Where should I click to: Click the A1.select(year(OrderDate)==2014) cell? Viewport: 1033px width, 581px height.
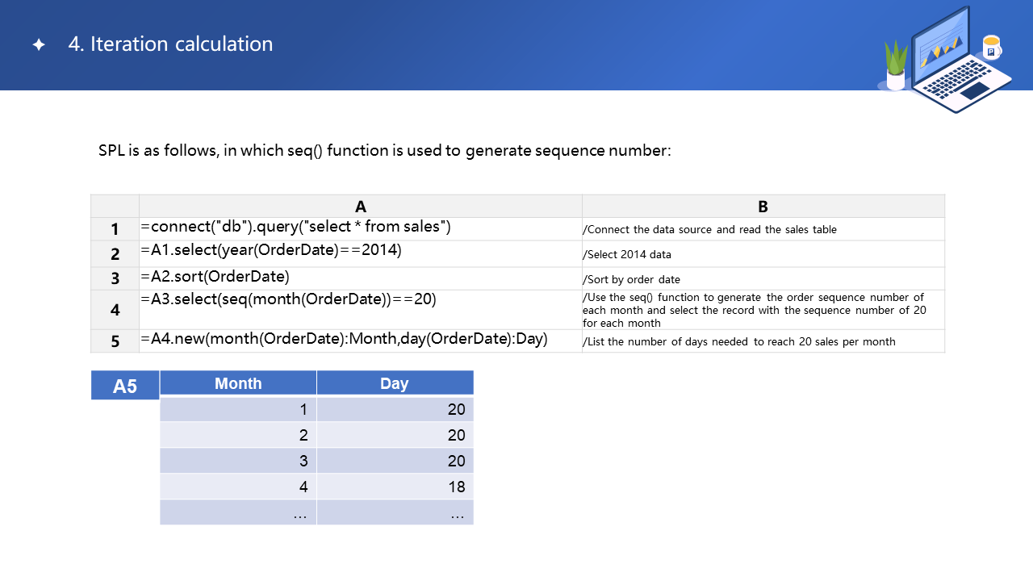[271, 250]
